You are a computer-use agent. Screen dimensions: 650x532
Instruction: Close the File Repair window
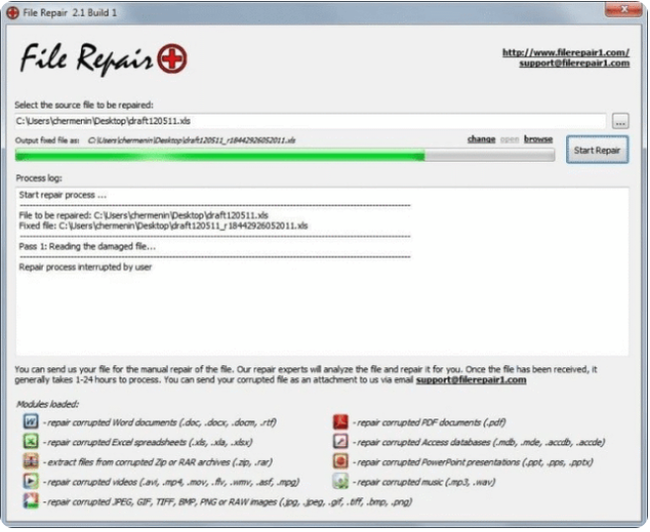[623, 9]
